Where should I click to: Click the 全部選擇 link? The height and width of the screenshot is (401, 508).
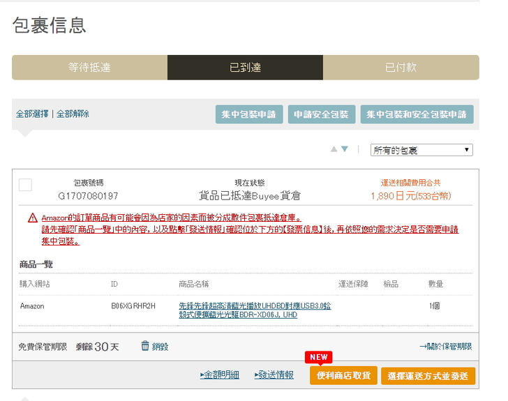32,114
